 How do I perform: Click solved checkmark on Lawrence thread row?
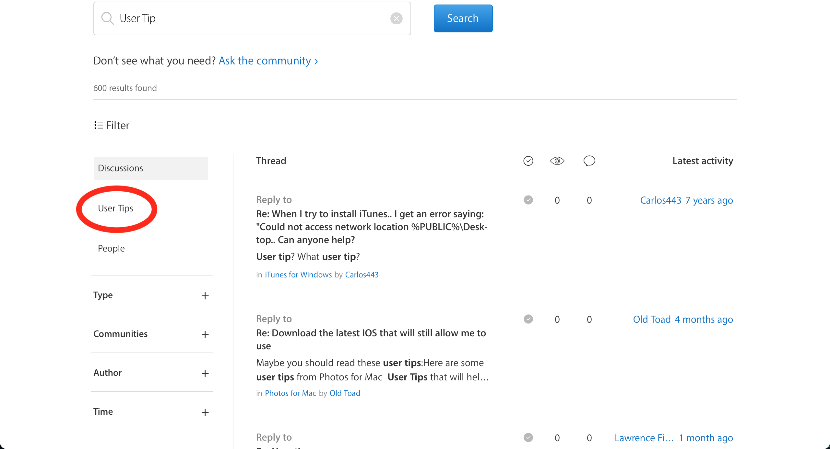coord(528,438)
